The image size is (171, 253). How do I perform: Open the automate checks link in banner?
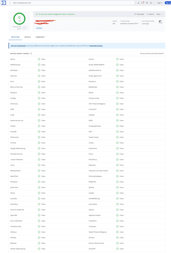point(96,46)
